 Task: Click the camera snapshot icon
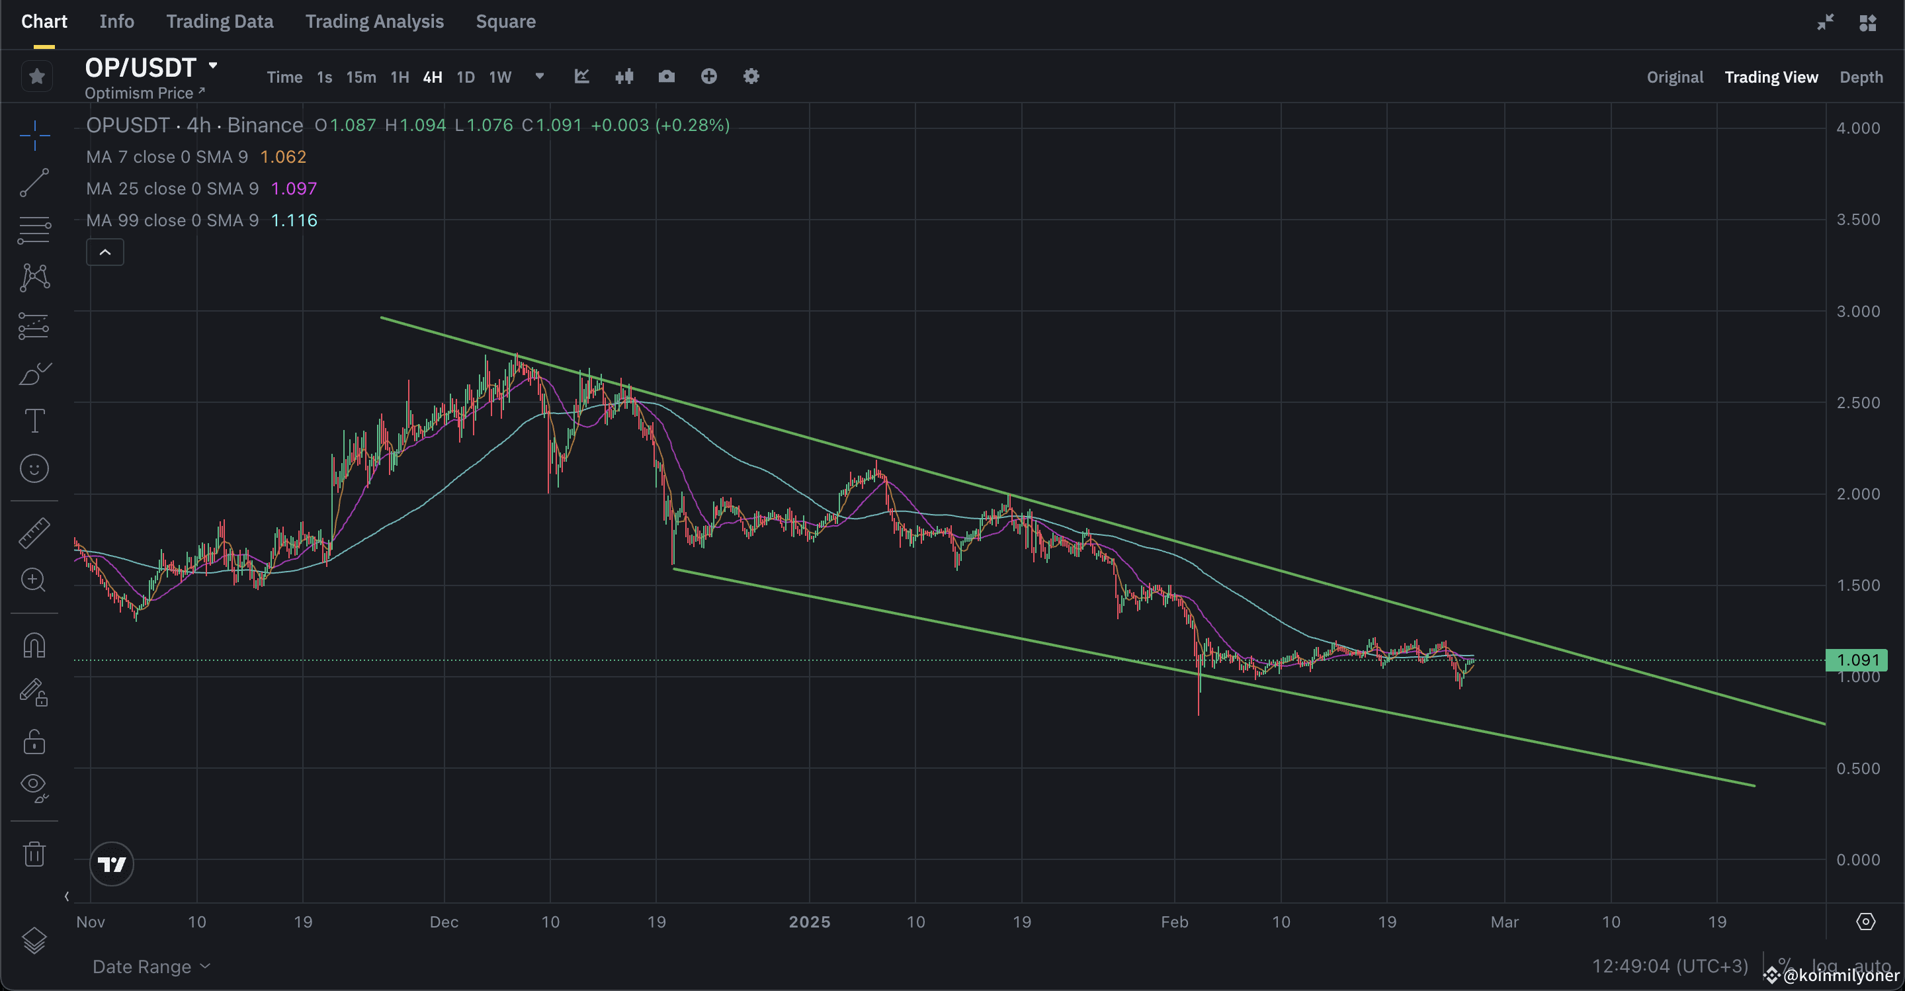(x=666, y=77)
